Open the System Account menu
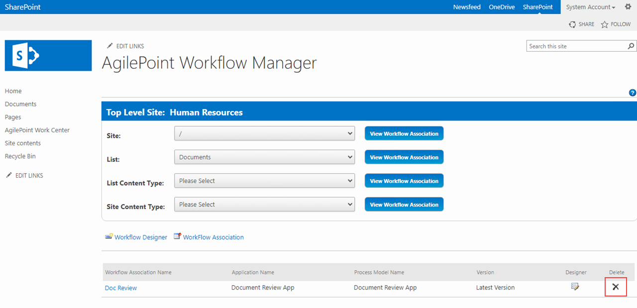637x308 pixels. point(591,7)
